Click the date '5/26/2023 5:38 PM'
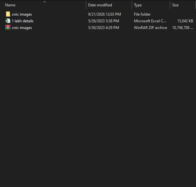 (x=103, y=21)
